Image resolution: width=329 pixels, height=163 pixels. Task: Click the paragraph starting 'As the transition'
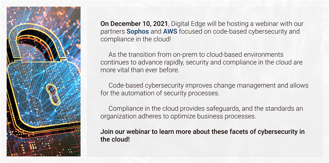tap(201, 62)
